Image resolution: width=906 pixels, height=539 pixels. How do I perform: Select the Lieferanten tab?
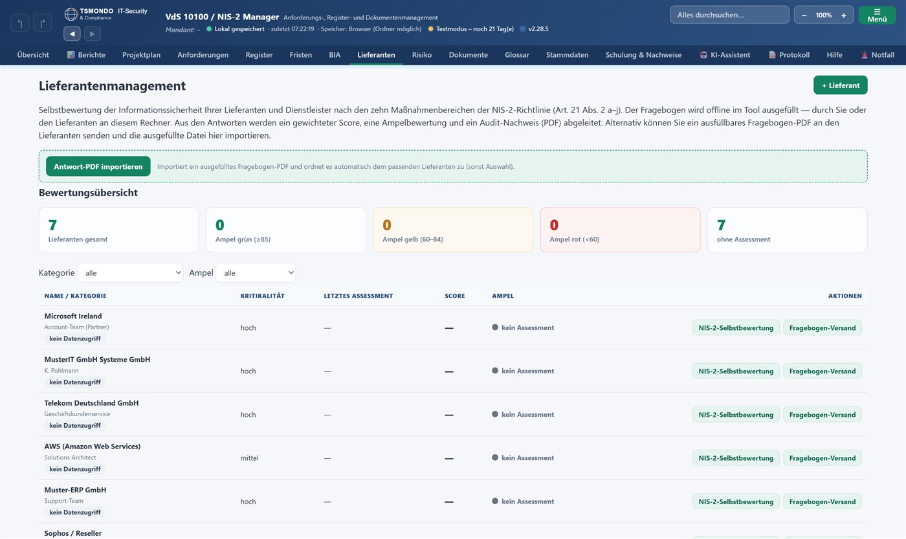click(x=376, y=55)
